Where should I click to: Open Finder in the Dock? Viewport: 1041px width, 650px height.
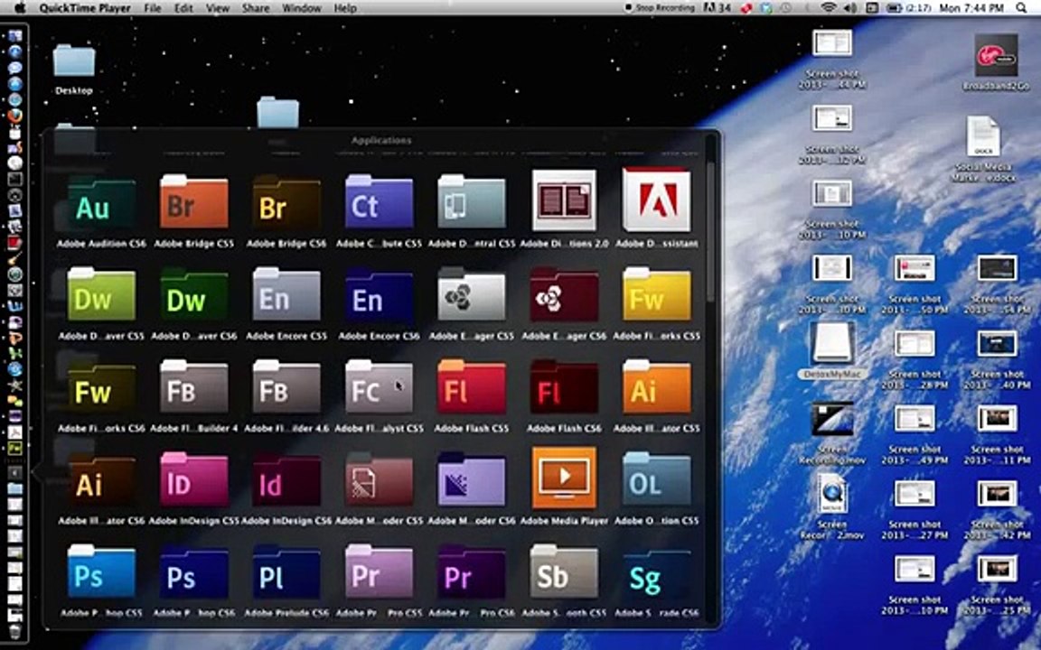[14, 35]
